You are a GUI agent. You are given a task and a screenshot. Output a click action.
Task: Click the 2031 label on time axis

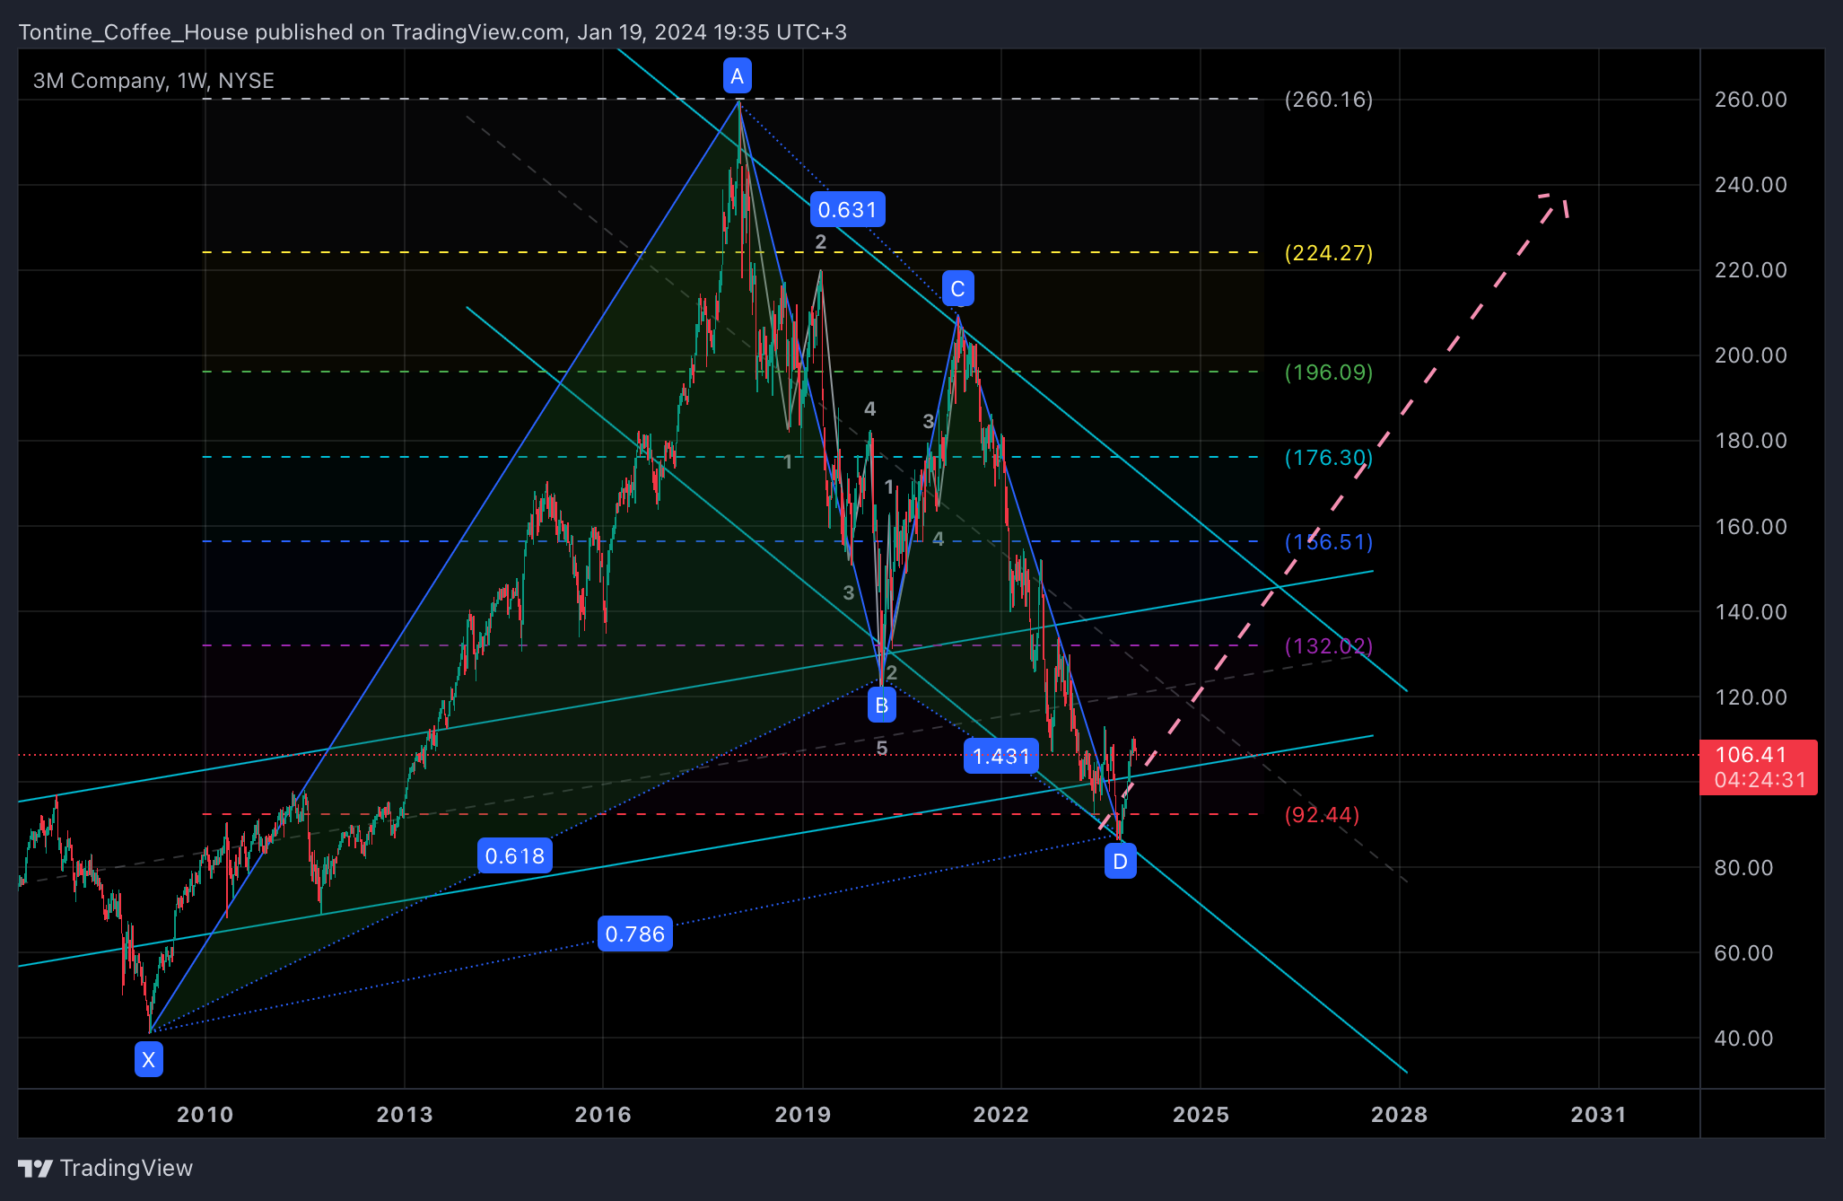click(1599, 1114)
